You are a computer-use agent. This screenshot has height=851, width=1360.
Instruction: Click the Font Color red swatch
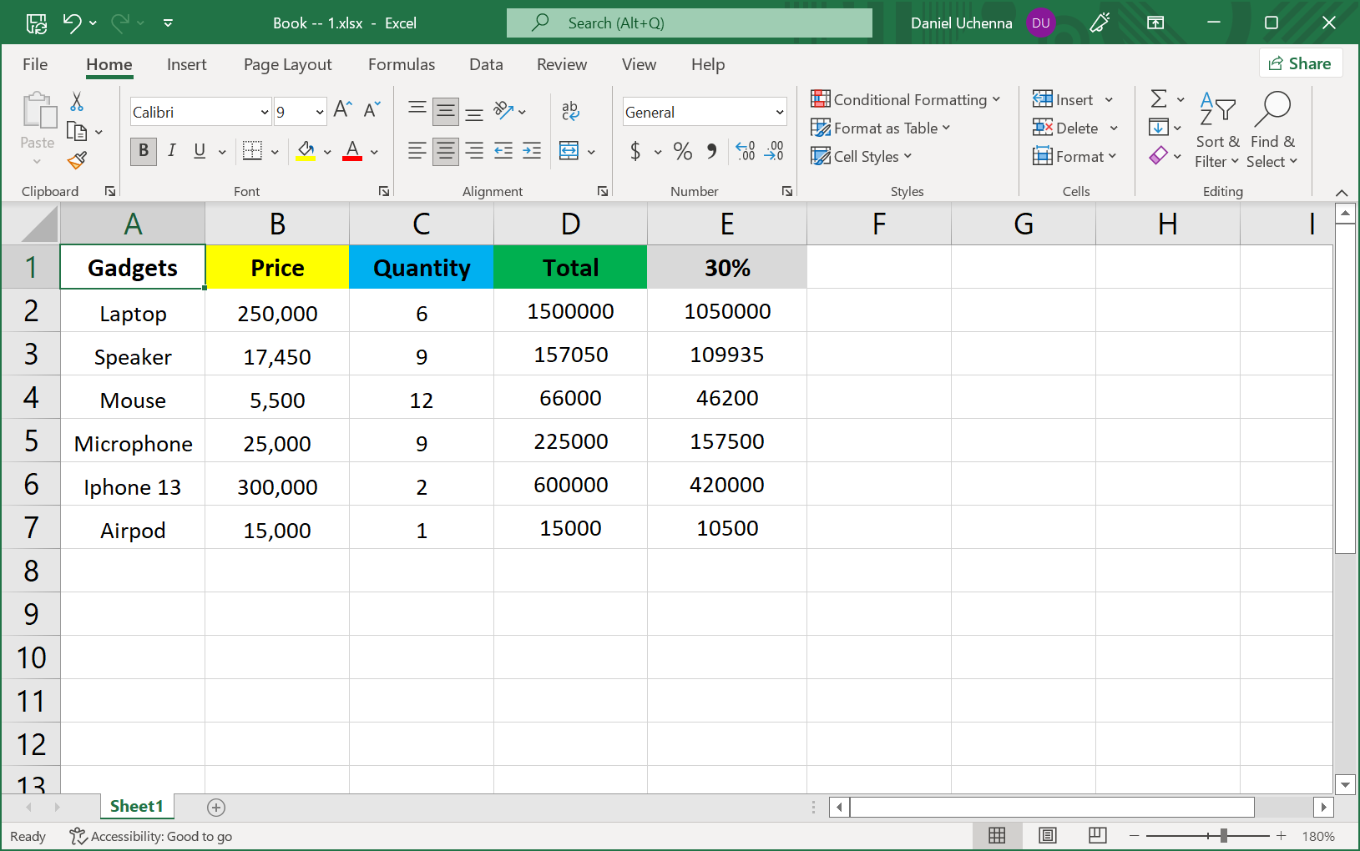coord(351,151)
